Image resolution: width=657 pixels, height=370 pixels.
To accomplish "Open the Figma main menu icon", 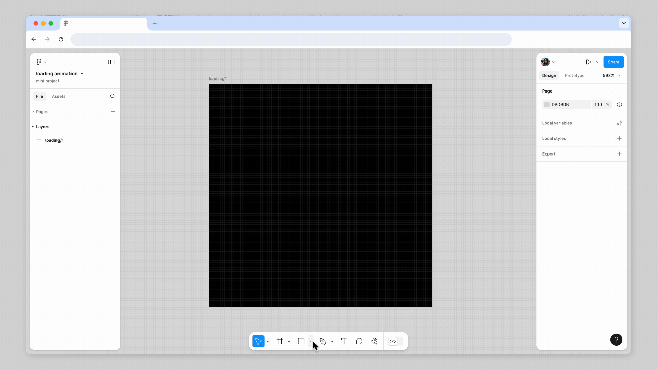I will [x=39, y=62].
